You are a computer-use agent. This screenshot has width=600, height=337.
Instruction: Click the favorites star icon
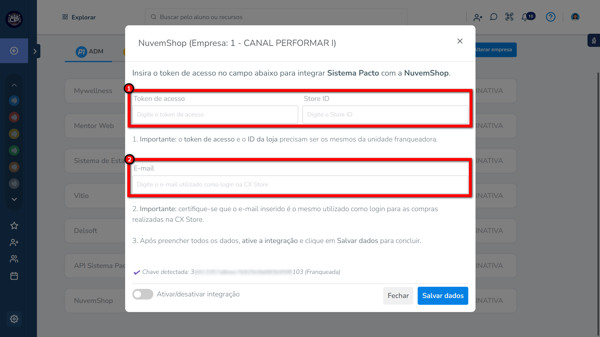[x=14, y=225]
